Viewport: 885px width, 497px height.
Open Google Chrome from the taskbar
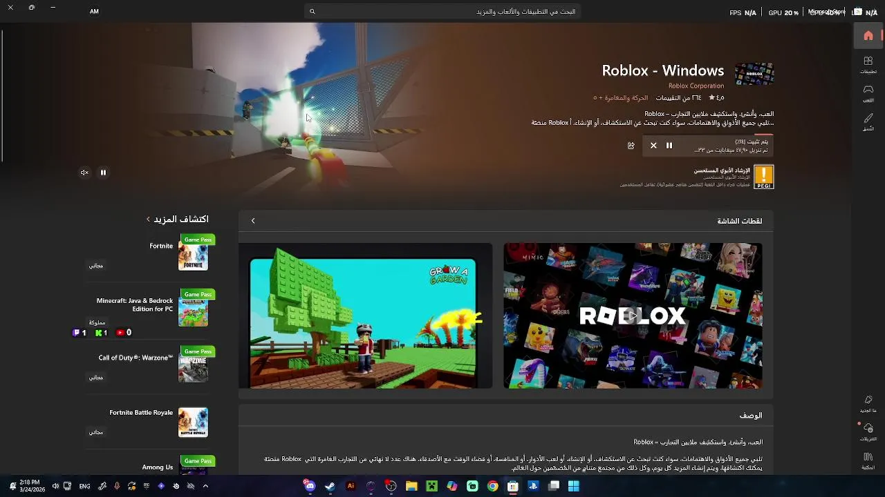click(492, 486)
